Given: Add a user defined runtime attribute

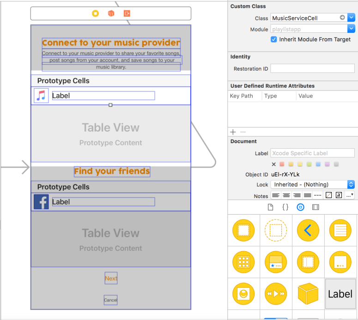Looking at the screenshot, I should [x=233, y=132].
